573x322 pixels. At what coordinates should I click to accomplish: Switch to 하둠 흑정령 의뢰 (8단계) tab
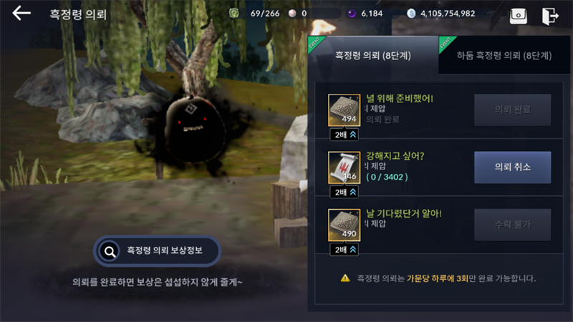pos(504,56)
